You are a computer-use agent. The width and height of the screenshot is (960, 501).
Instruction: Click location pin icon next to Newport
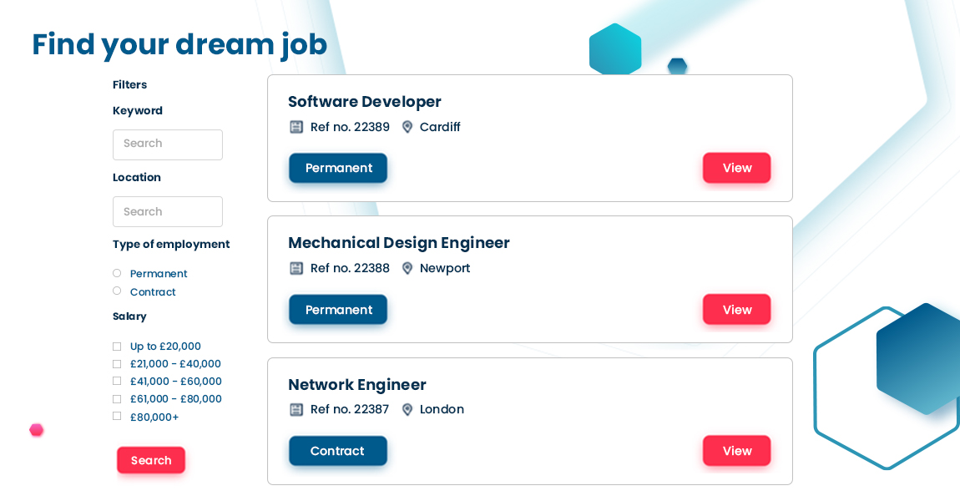tap(407, 268)
